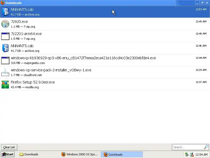
Task: Click the taskbar clock showing 12:54 AM
Action: point(201,155)
